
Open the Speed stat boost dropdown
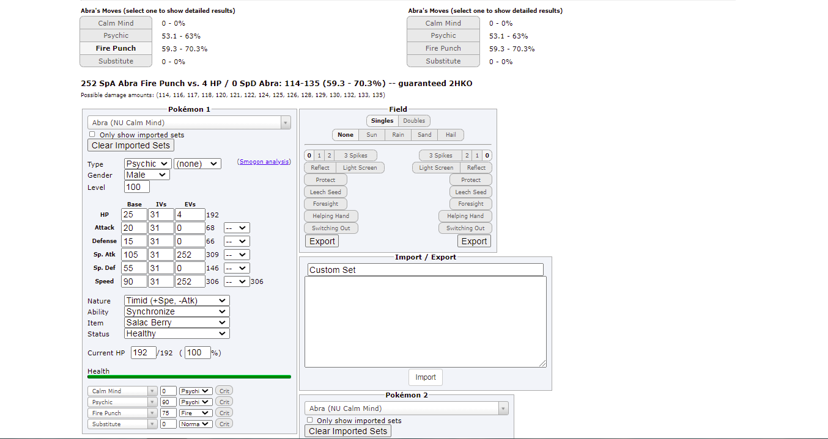tap(237, 281)
